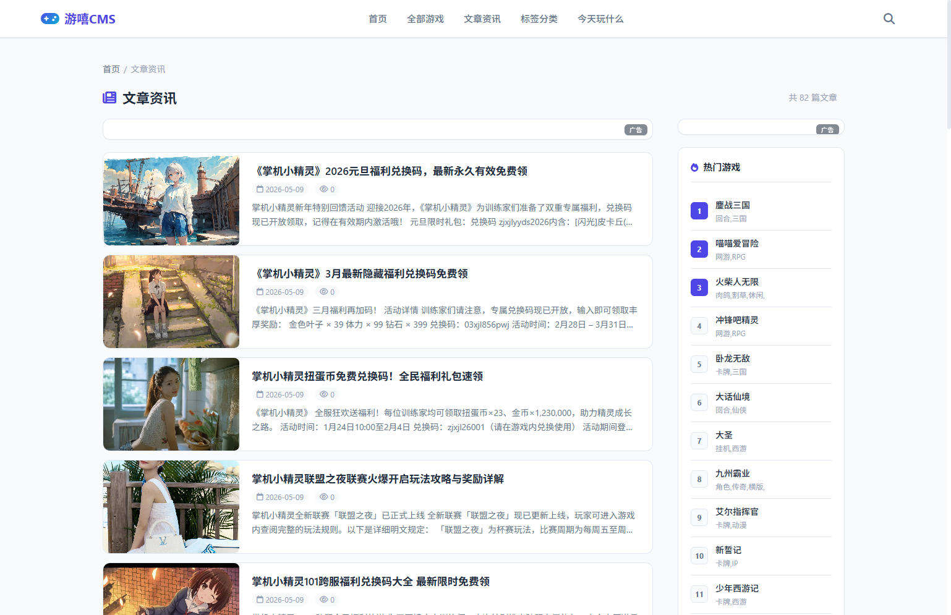Viewport: 951px width, 615px height.
Task: Go to 首页 in the top navigation
Action: pos(378,19)
